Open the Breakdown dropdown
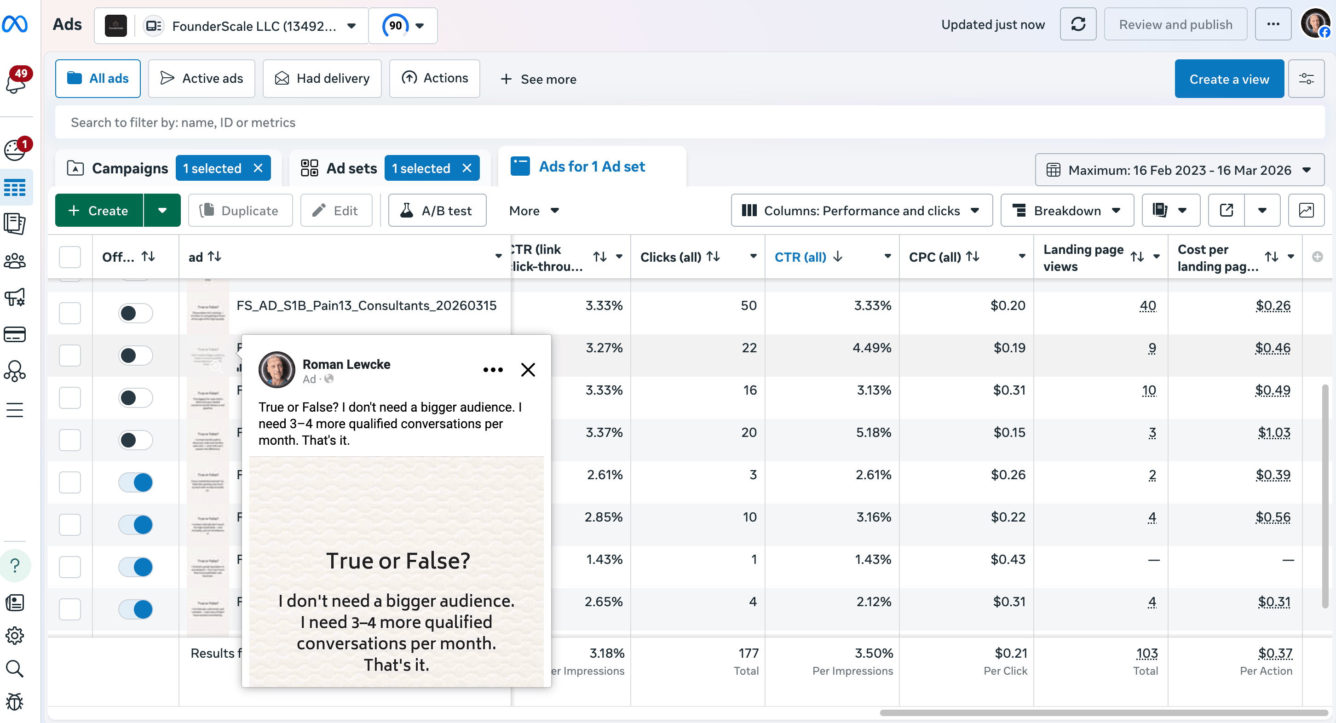 click(x=1067, y=210)
